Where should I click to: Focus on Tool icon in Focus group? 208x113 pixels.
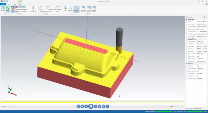tap(65, 9)
